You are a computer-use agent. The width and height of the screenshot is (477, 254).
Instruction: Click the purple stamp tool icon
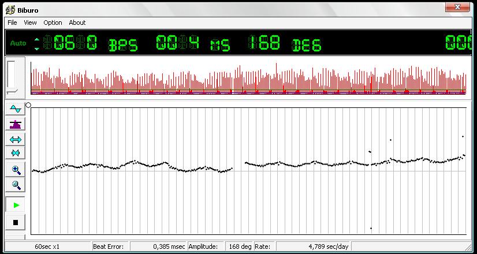[16, 124]
